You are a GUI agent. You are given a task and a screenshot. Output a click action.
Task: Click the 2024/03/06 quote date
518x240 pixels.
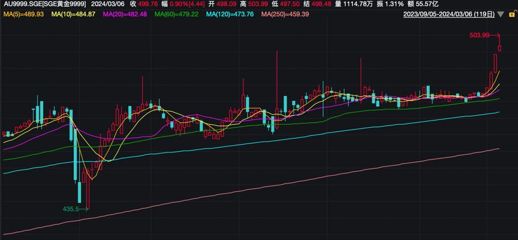click(107, 4)
